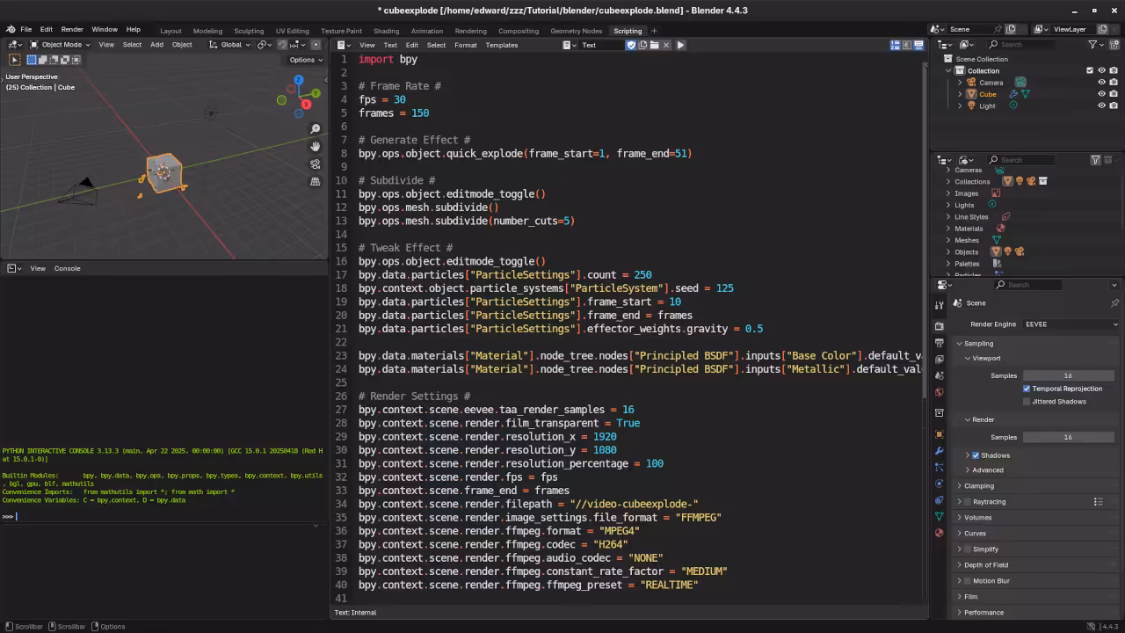1125x633 pixels.
Task: Hide the Camera in viewport via eye icon
Action: (1101, 82)
